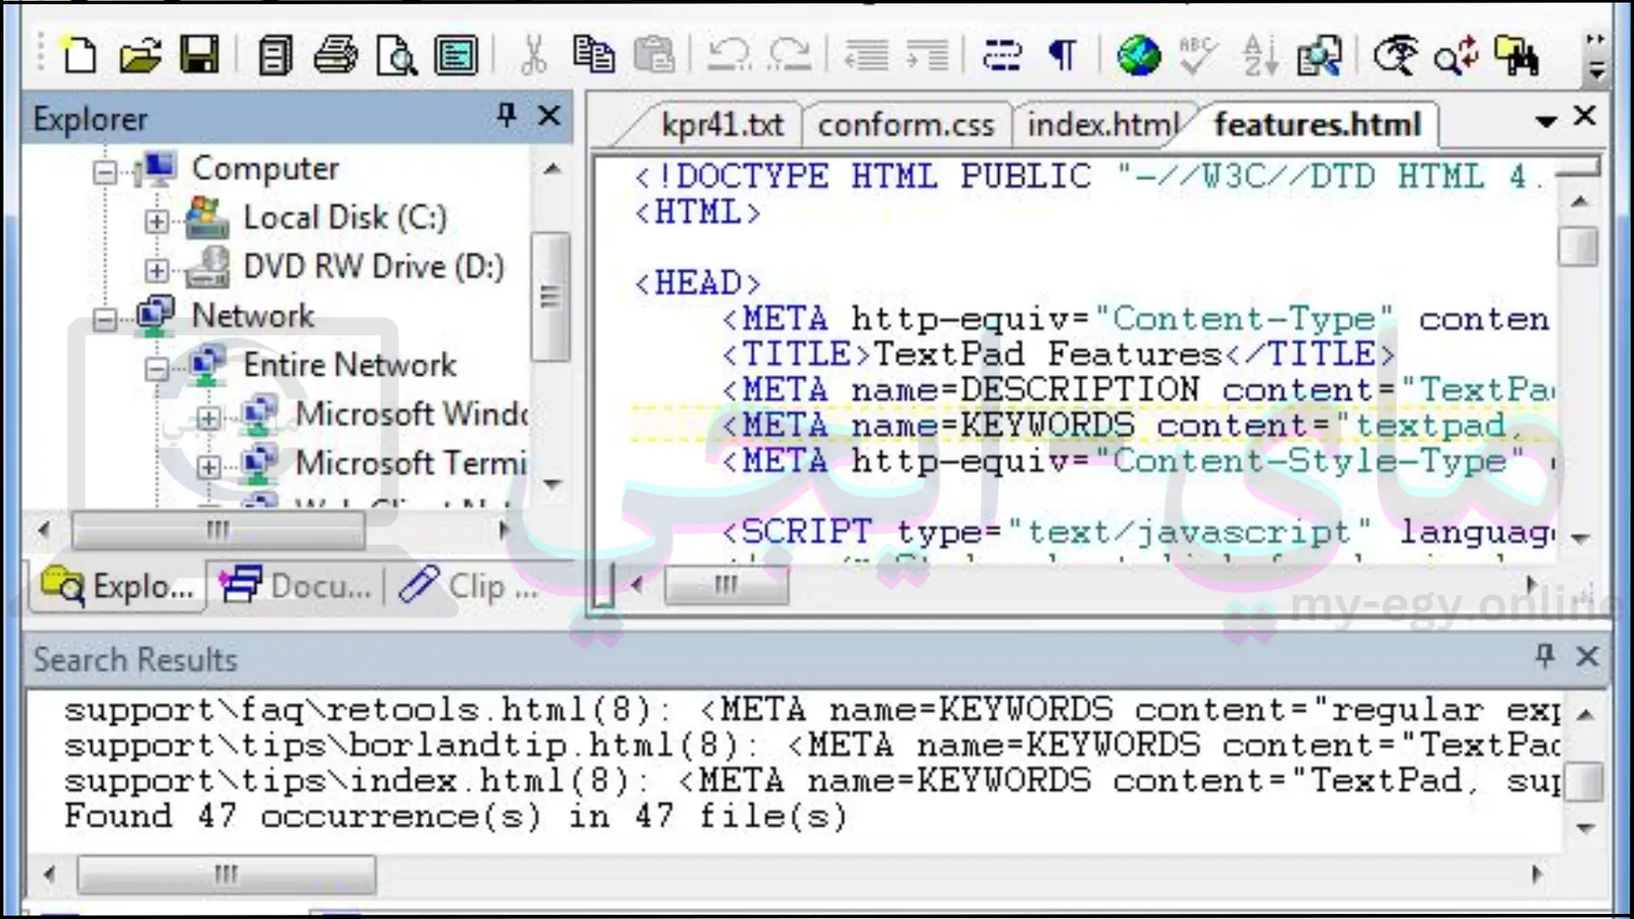Paste from clipboard icon

(654, 56)
